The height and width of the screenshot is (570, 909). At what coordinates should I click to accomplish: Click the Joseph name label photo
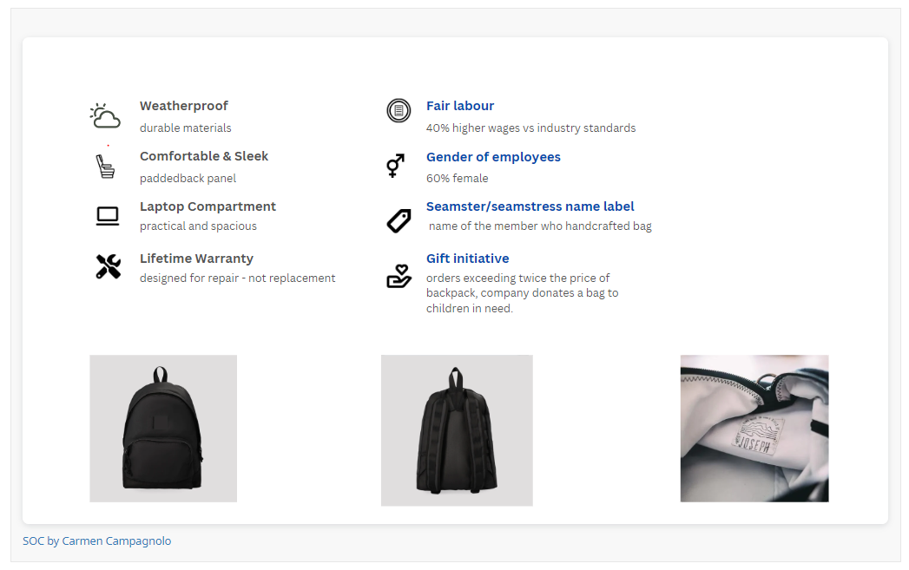click(x=754, y=428)
